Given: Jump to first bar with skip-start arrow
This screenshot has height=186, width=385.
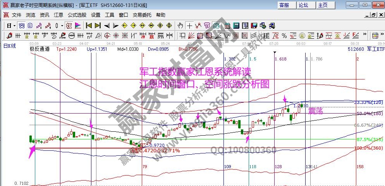Looking at the screenshot, I should pos(89,26).
